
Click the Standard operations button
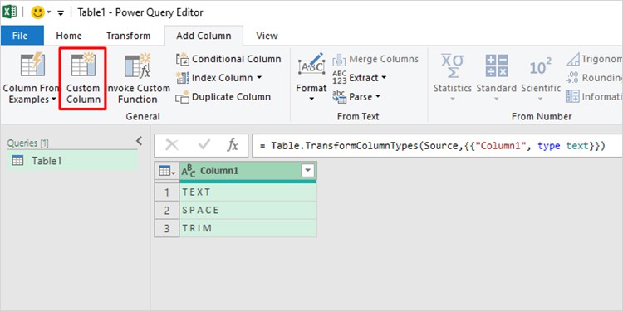[x=496, y=77]
